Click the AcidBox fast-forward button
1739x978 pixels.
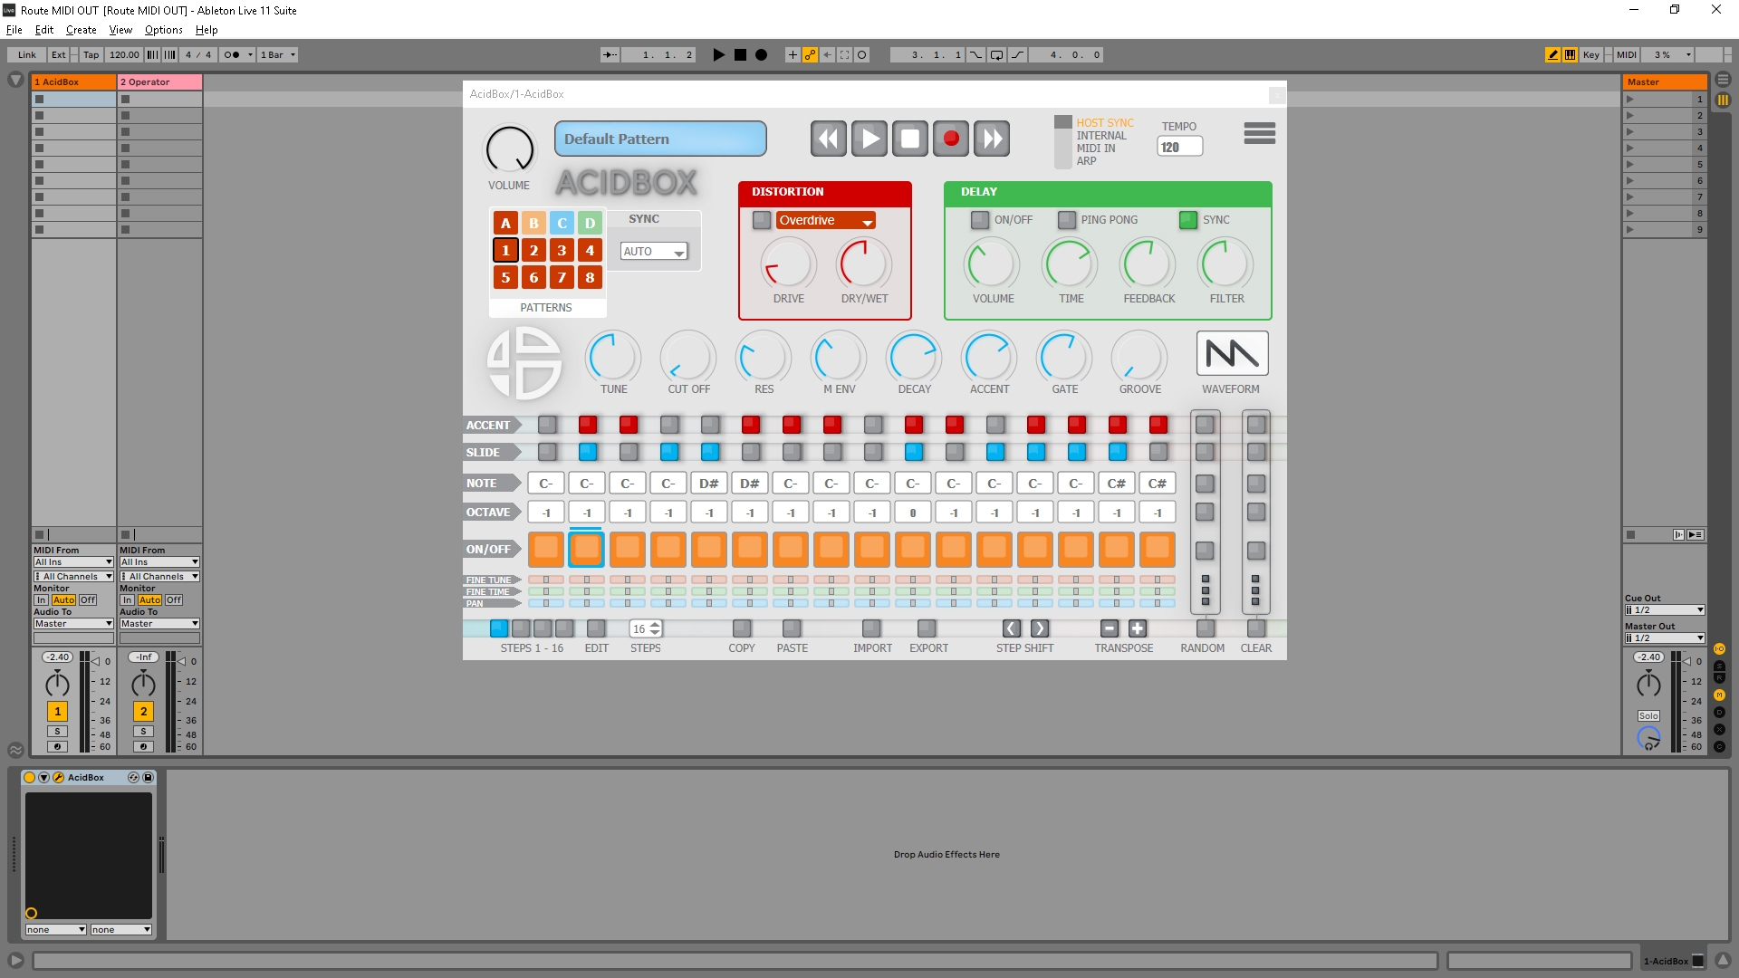click(993, 139)
